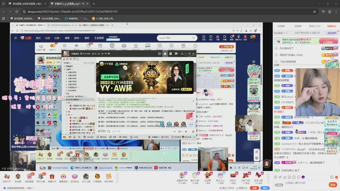Open a new Chrome tab
This screenshot has width=340, height=191.
(93, 4)
